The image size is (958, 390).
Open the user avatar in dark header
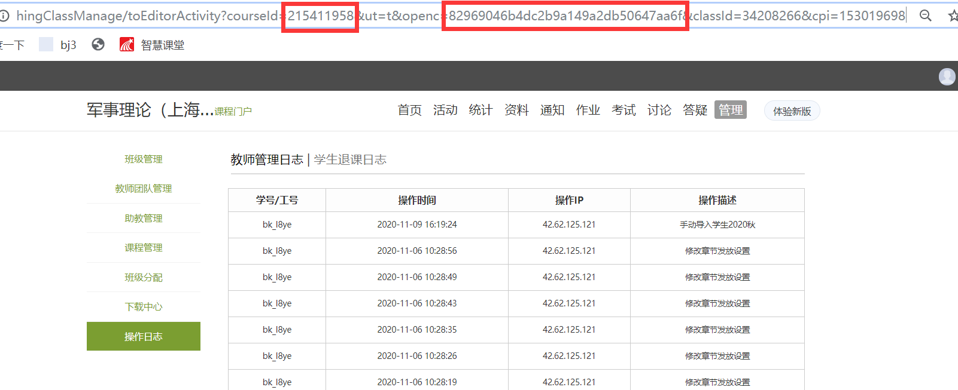click(x=947, y=76)
